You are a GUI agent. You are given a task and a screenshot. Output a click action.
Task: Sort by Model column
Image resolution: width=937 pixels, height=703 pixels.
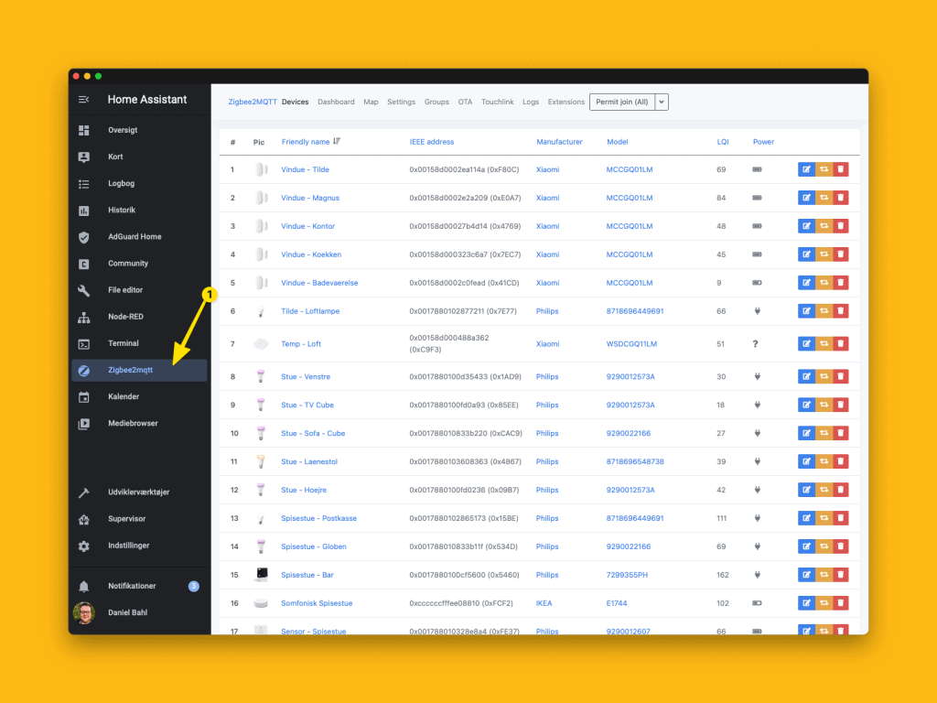click(x=617, y=142)
